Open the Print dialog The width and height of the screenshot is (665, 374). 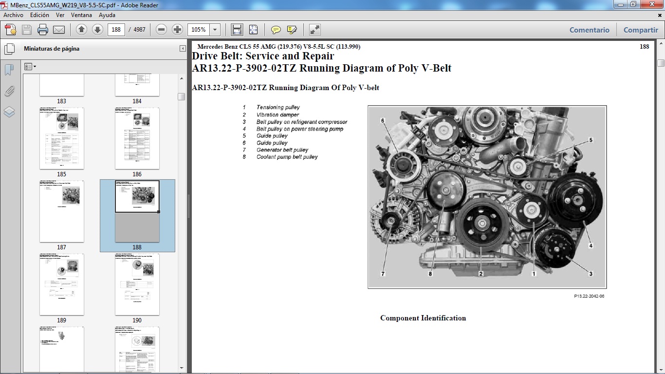click(43, 29)
